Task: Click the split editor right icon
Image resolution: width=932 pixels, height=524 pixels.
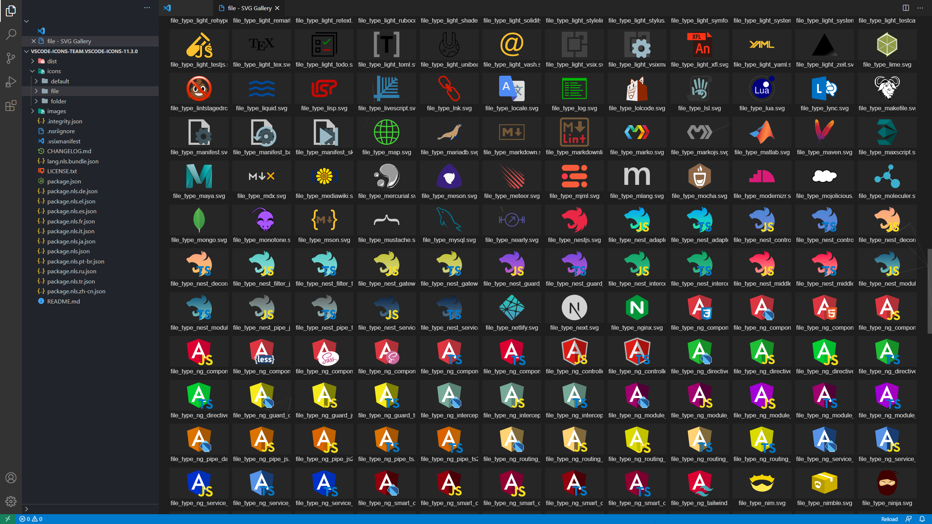Action: click(906, 8)
